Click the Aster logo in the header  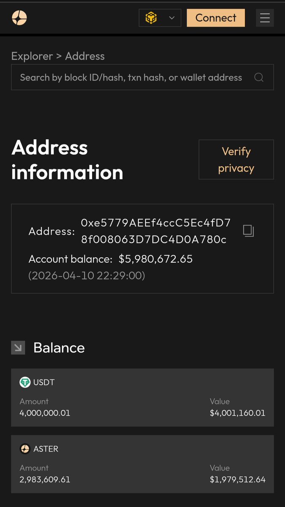click(19, 18)
